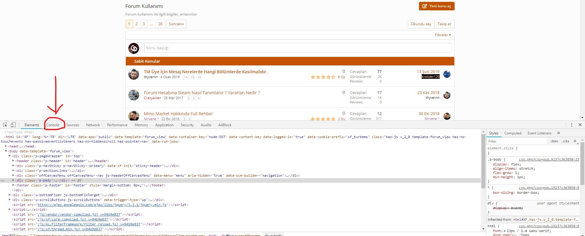This screenshot has height=236, width=585.
Task: Collapse the body data-template node
Action: coord(6,151)
